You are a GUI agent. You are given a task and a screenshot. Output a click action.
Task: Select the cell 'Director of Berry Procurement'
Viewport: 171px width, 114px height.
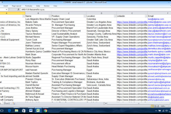click(69, 31)
